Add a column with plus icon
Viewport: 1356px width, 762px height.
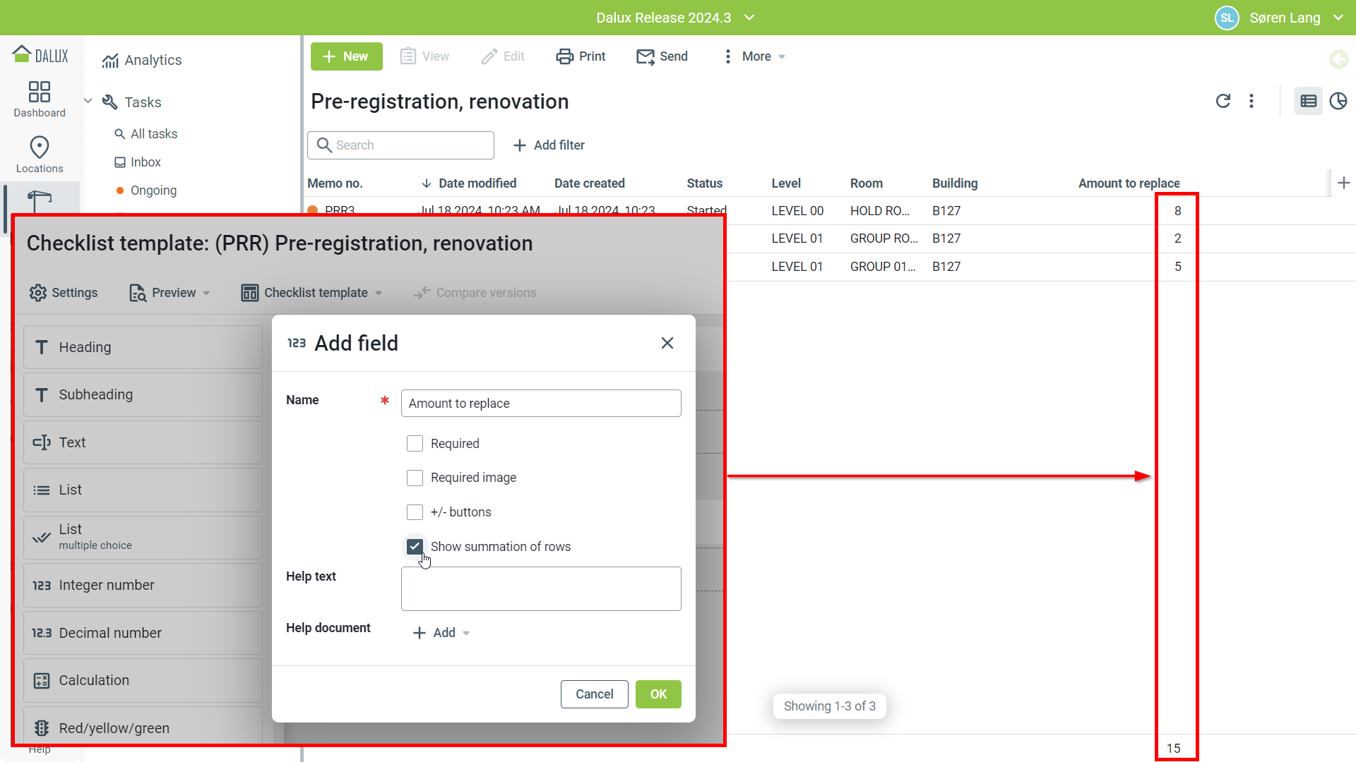(1343, 183)
